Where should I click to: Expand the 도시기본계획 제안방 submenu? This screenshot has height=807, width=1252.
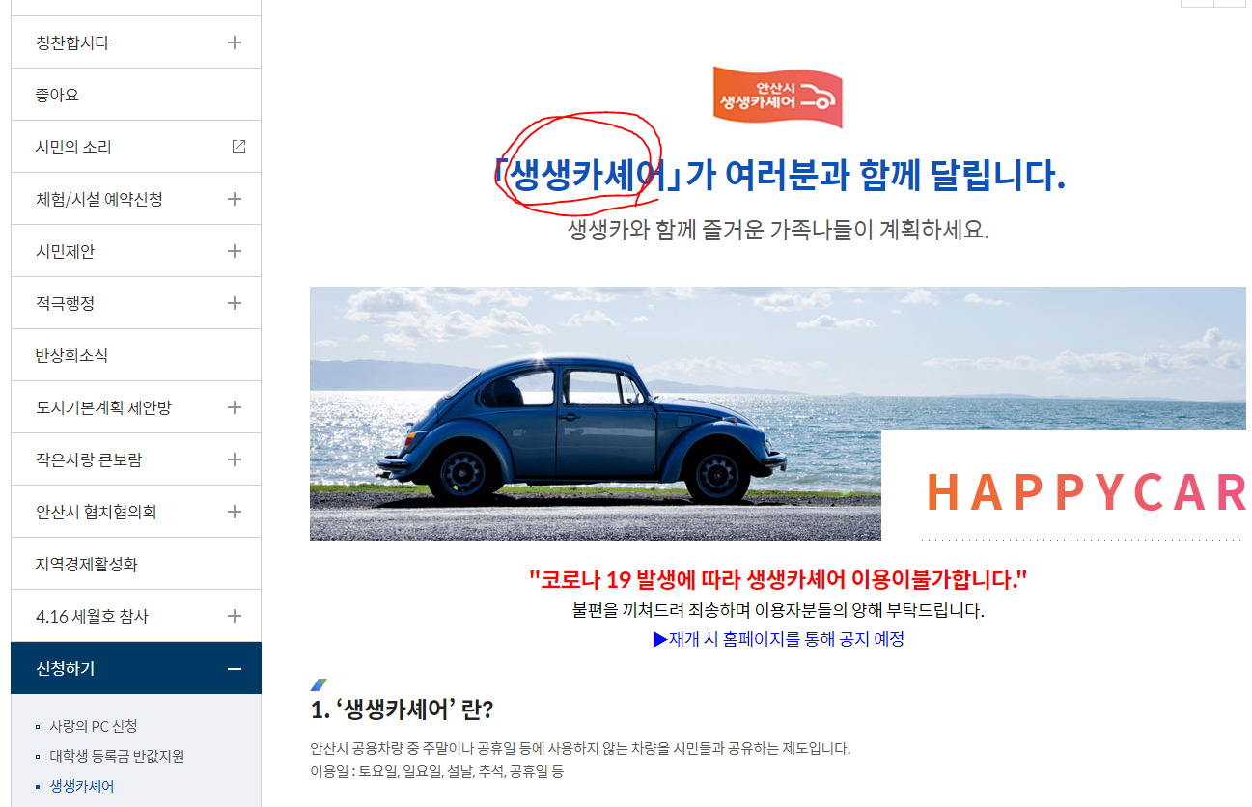(234, 407)
